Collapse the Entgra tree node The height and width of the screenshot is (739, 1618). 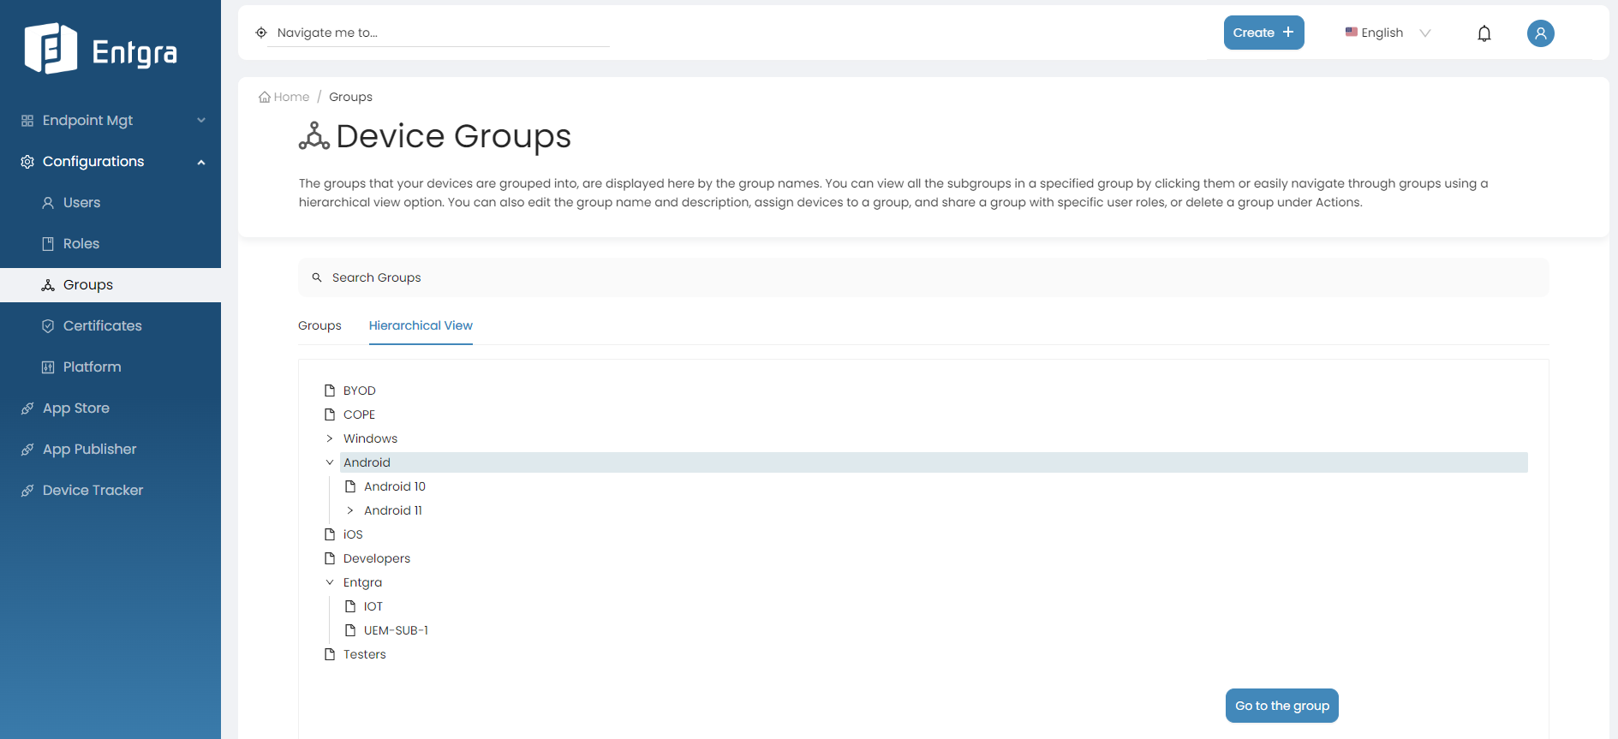[x=330, y=582]
